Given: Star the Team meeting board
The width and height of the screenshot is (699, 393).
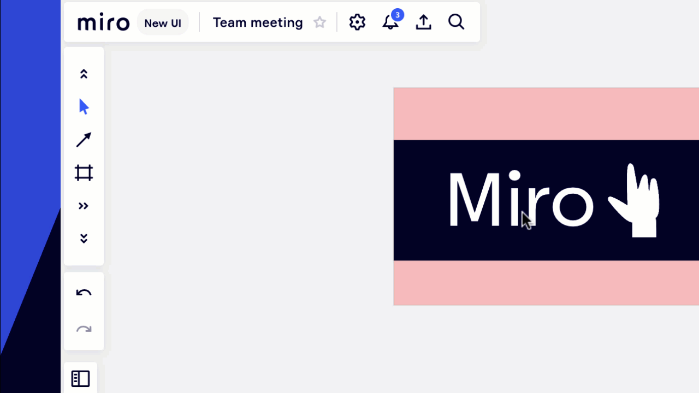Looking at the screenshot, I should [320, 22].
